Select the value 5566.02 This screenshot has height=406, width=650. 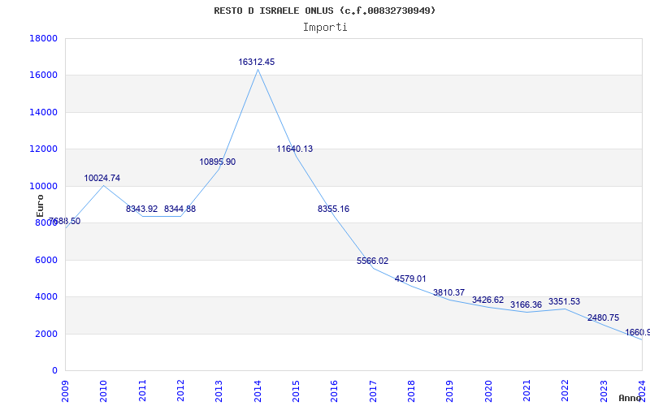tap(373, 261)
